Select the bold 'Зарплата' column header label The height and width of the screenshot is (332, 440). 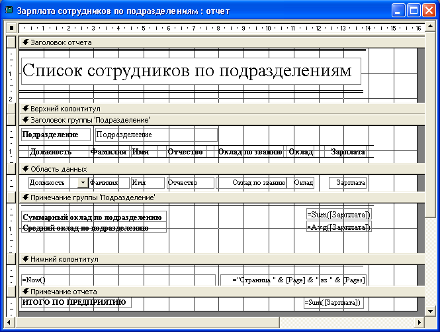345,152
